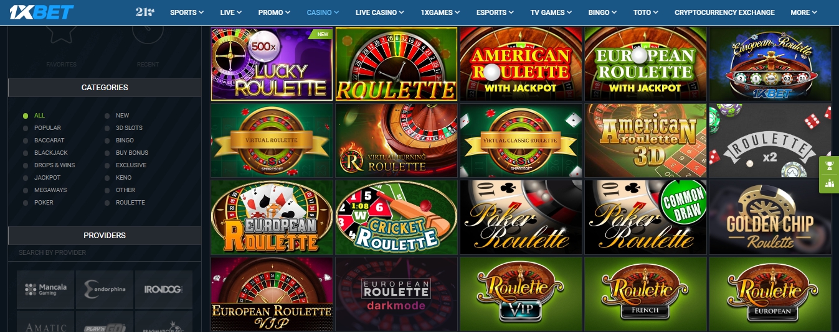This screenshot has width=839, height=332.
Task: Open the Favorites star icon
Action: pos(61,35)
